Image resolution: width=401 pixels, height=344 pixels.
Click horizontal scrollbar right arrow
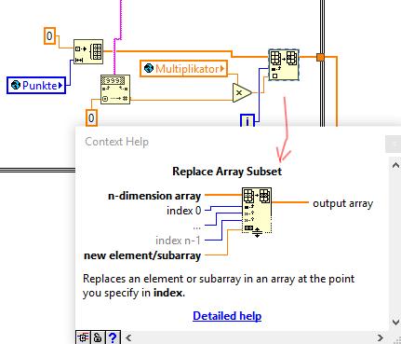[x=381, y=337]
